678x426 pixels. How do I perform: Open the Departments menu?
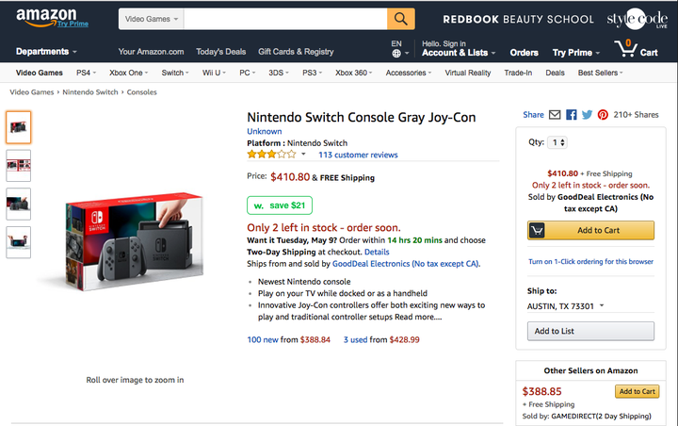coord(47,52)
